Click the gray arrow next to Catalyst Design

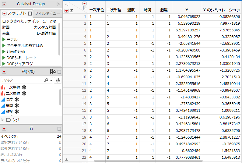58,4
